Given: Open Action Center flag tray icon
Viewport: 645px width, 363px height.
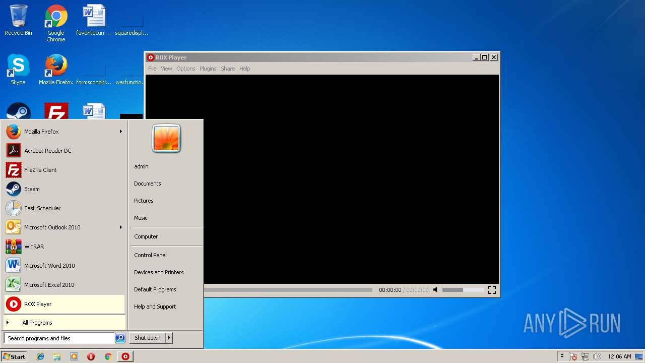Looking at the screenshot, I should tap(573, 356).
